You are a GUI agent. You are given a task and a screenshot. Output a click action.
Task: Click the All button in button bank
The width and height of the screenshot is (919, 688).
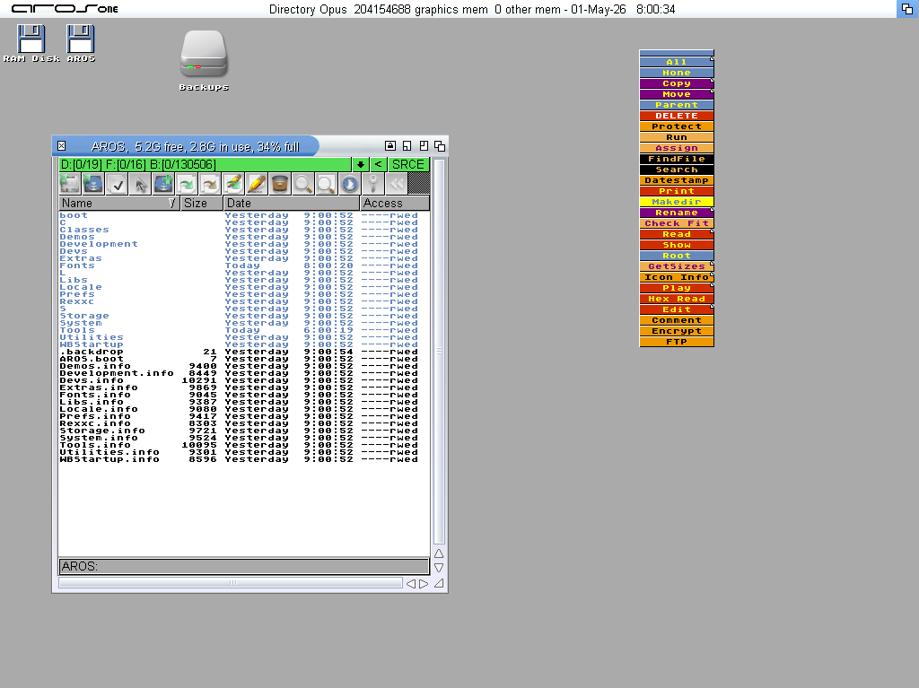point(677,62)
